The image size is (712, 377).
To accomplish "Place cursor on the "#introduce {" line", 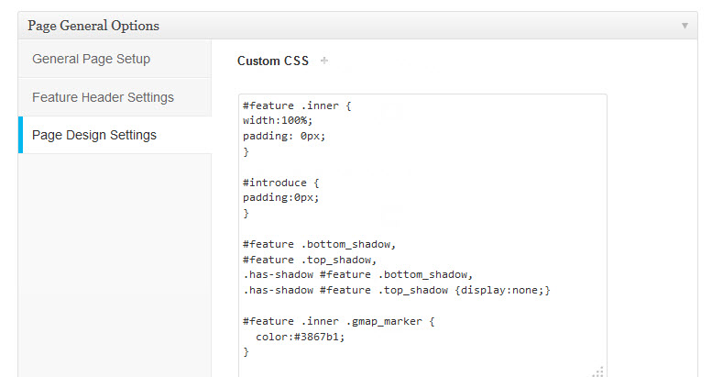I will pos(279,183).
